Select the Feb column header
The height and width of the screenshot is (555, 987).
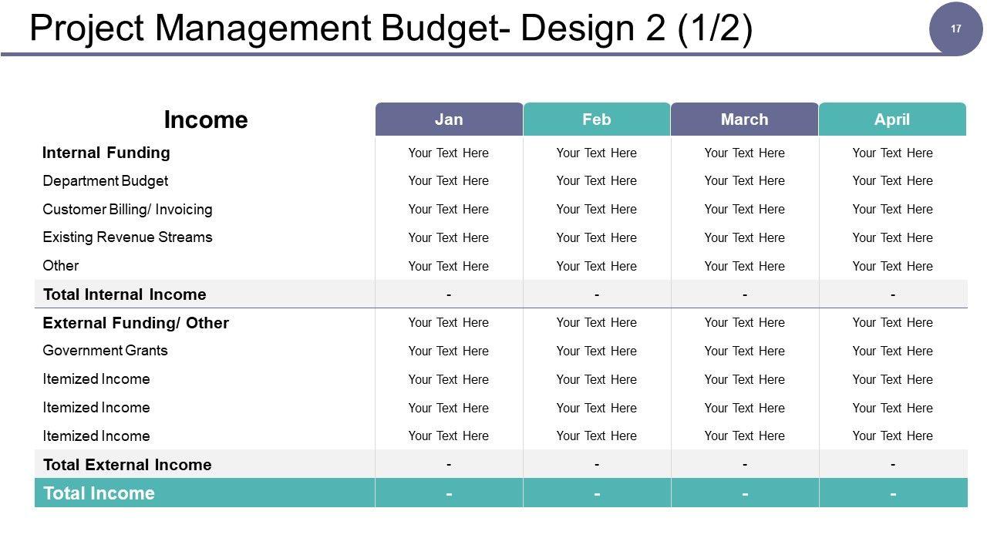pyautogui.click(x=597, y=119)
